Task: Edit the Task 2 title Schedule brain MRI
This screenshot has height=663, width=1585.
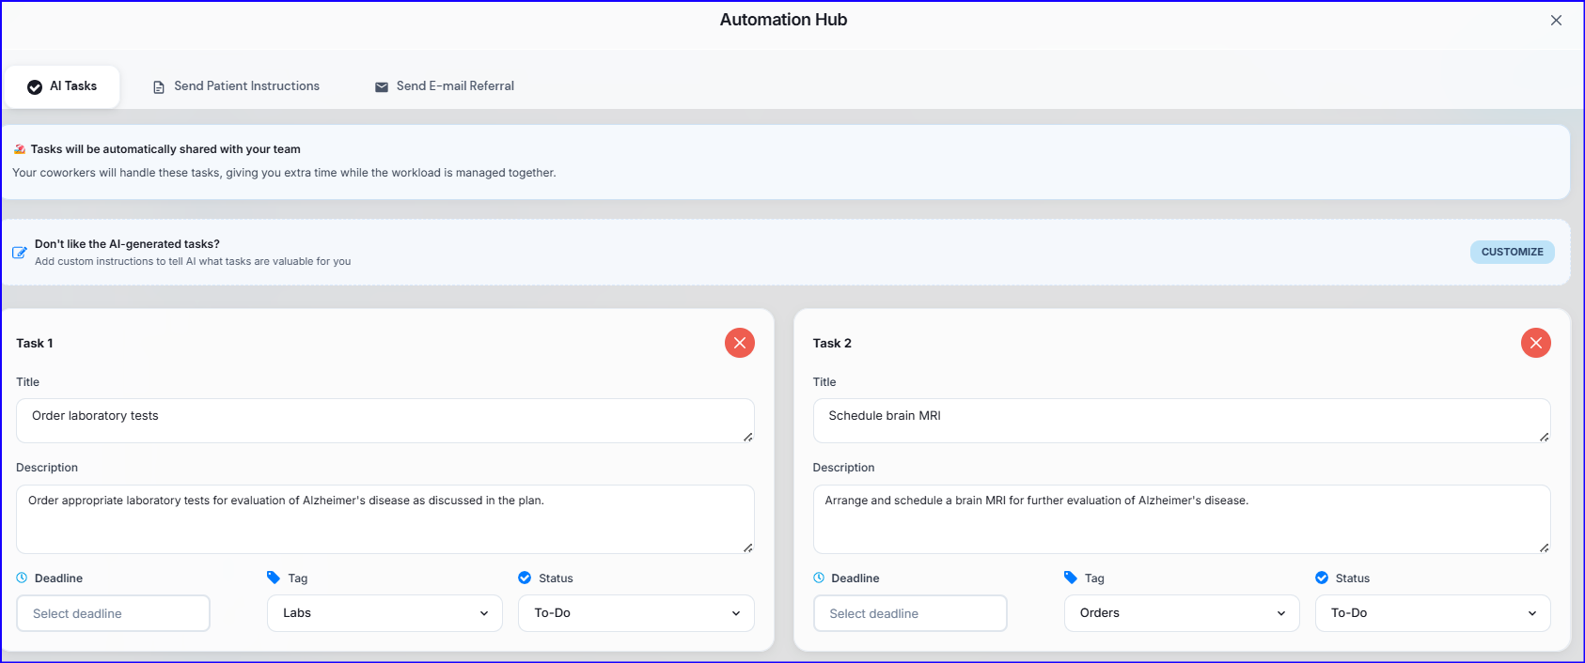Action: tap(1182, 421)
